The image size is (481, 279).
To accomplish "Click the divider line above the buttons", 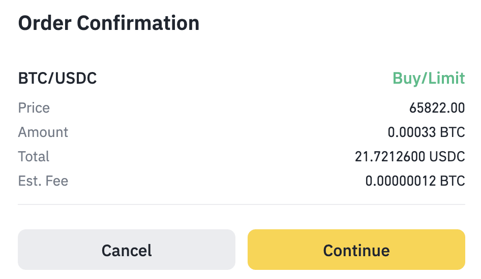I will [241, 204].
